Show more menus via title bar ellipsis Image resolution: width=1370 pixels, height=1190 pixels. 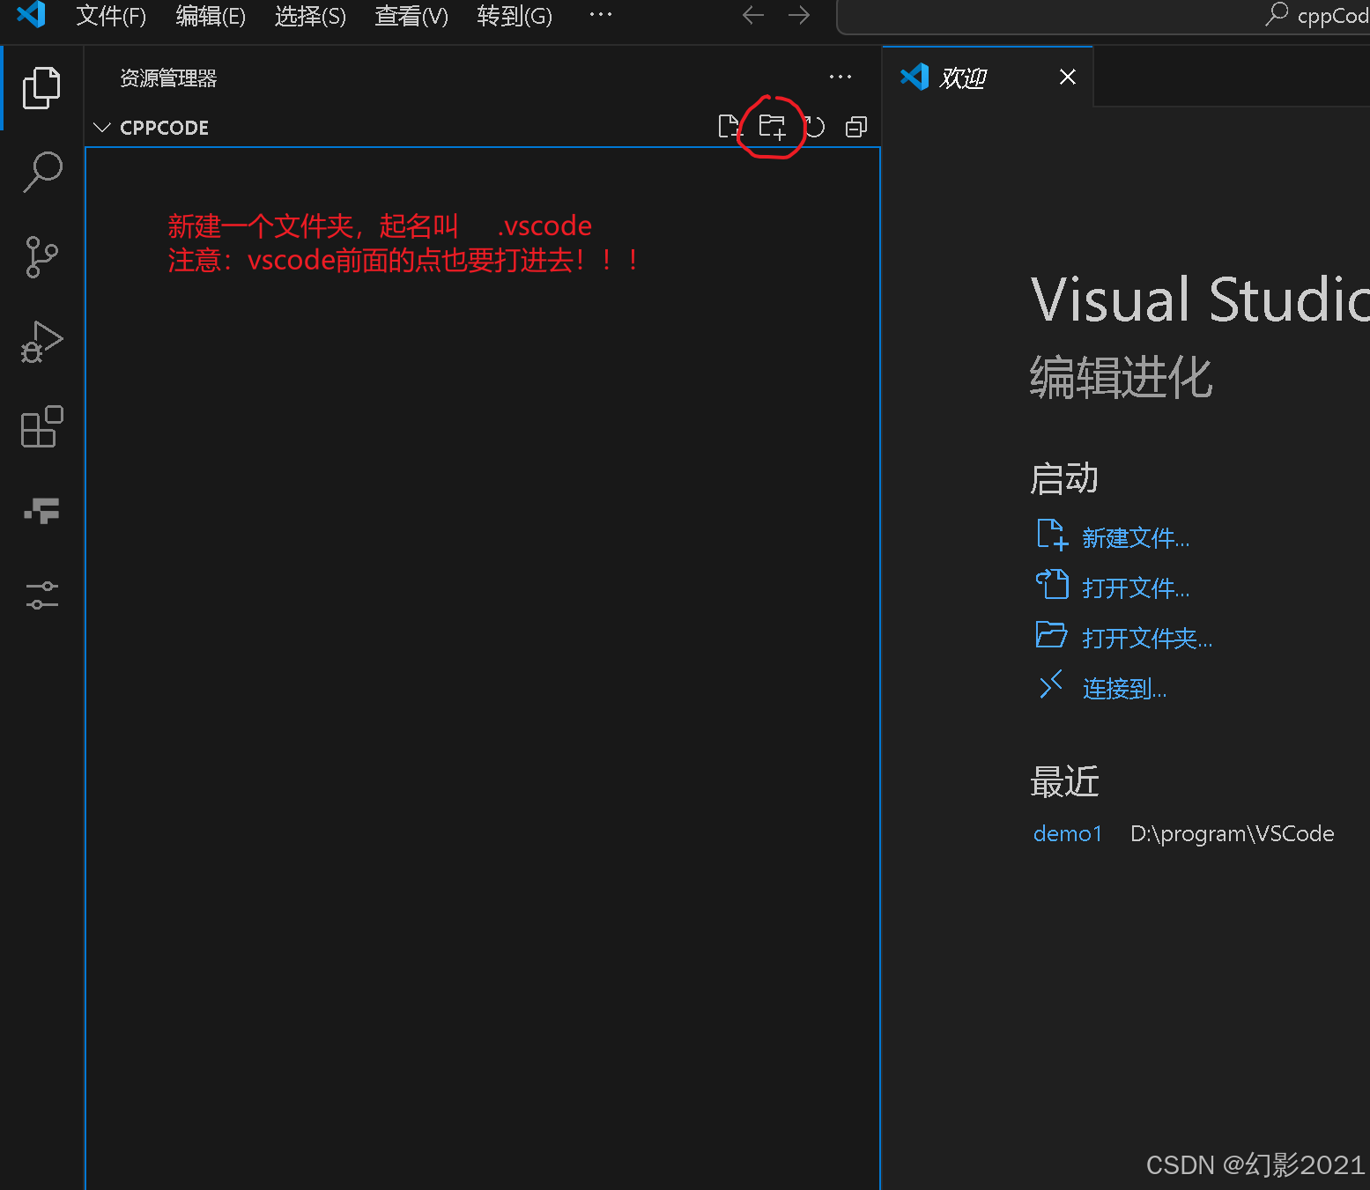601,15
